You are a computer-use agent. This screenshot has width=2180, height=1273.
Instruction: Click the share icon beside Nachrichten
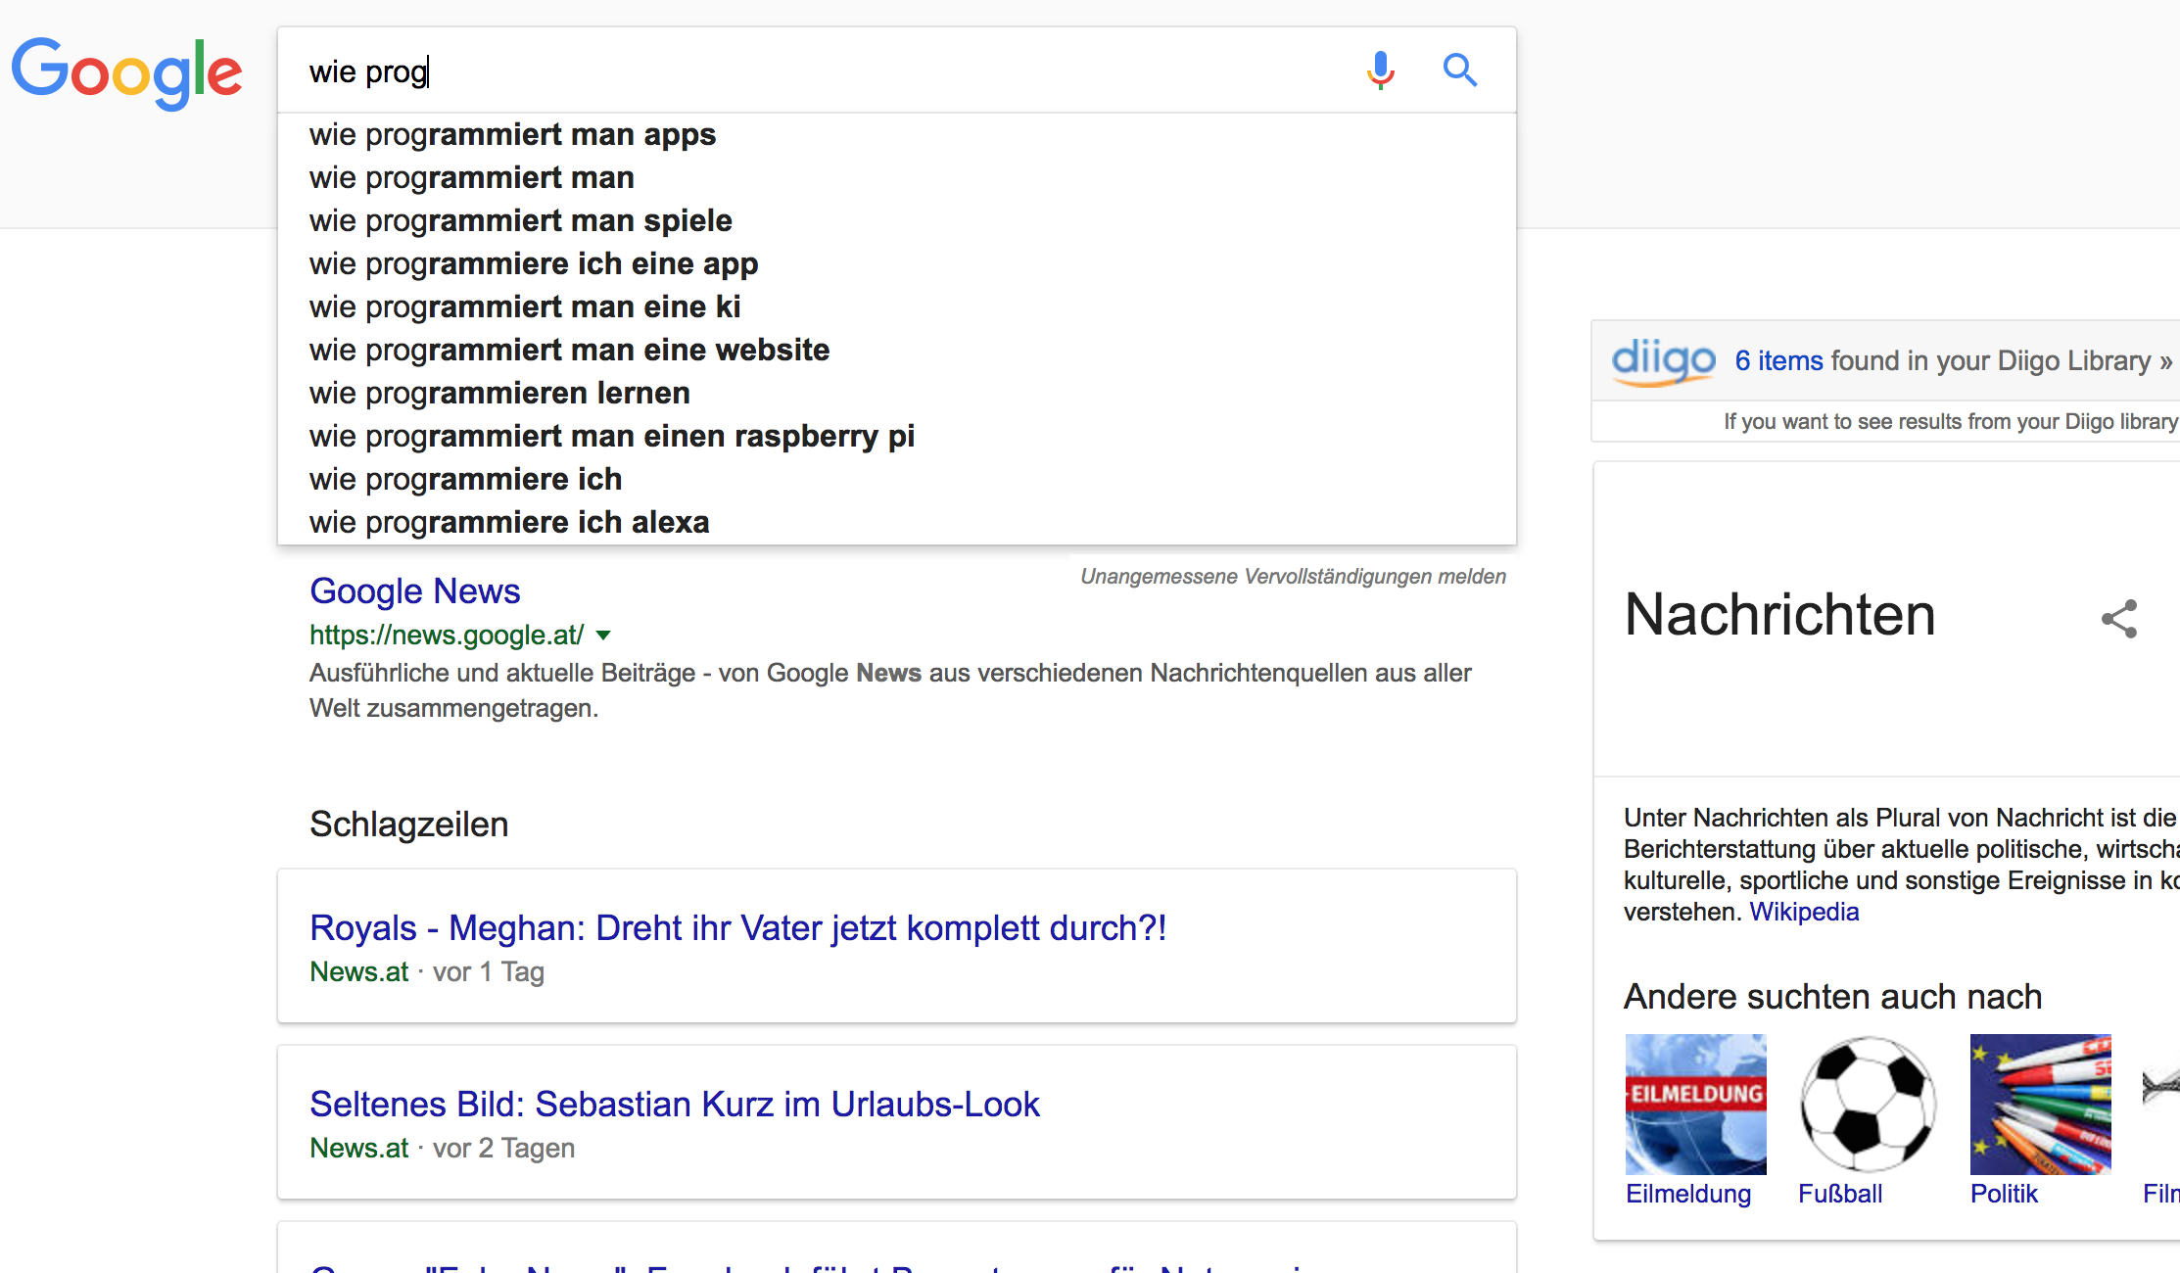[x=2118, y=619]
